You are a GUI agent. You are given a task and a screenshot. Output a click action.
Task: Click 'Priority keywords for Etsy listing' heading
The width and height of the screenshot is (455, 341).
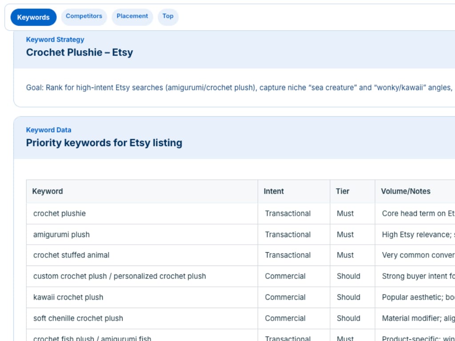(104, 143)
